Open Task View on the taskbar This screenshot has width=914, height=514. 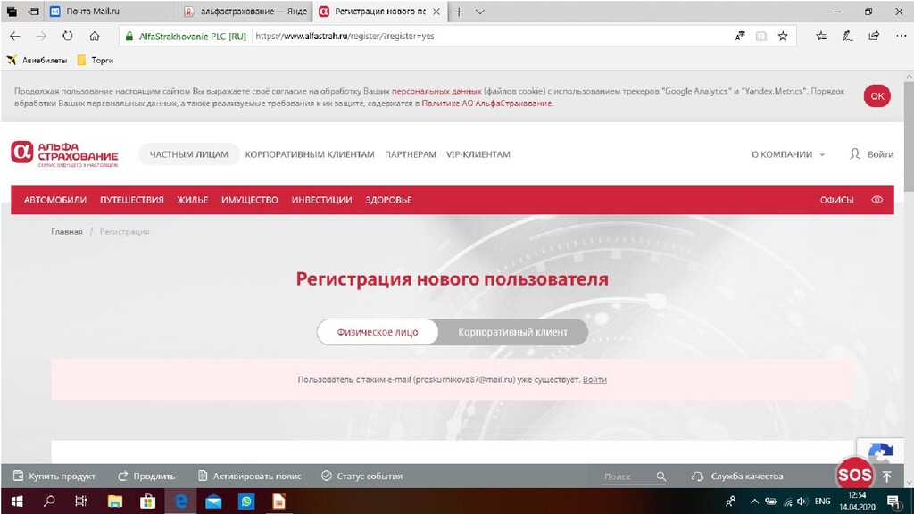pos(81,502)
